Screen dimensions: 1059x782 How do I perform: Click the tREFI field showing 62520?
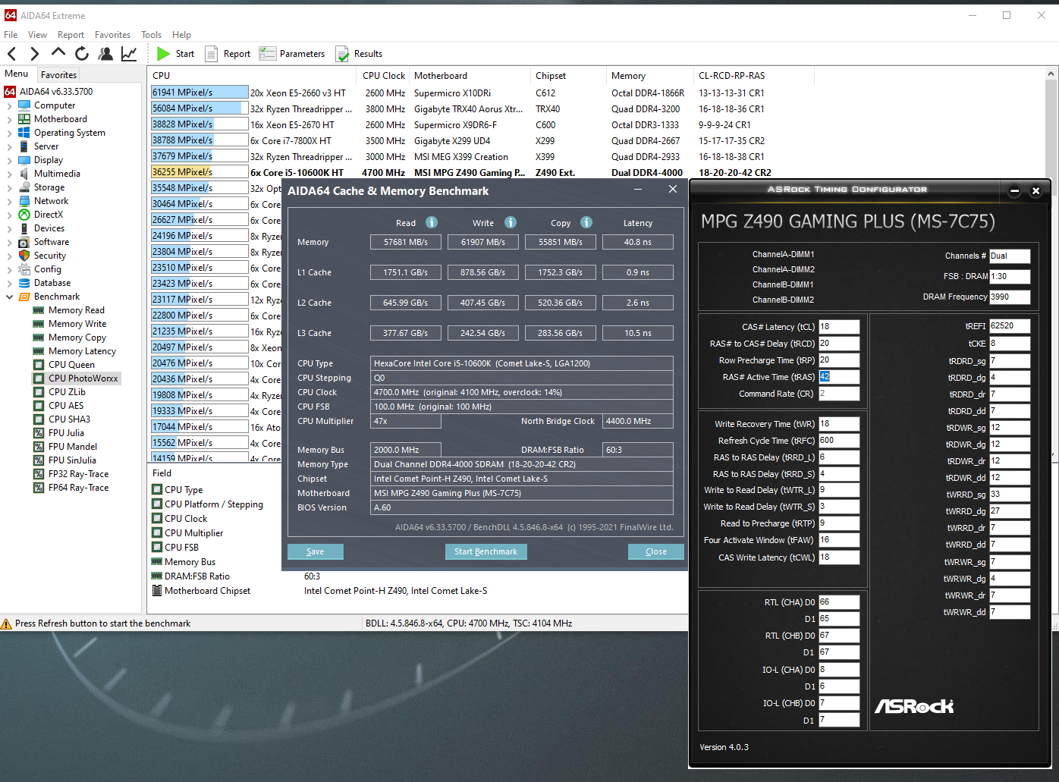[1010, 326]
